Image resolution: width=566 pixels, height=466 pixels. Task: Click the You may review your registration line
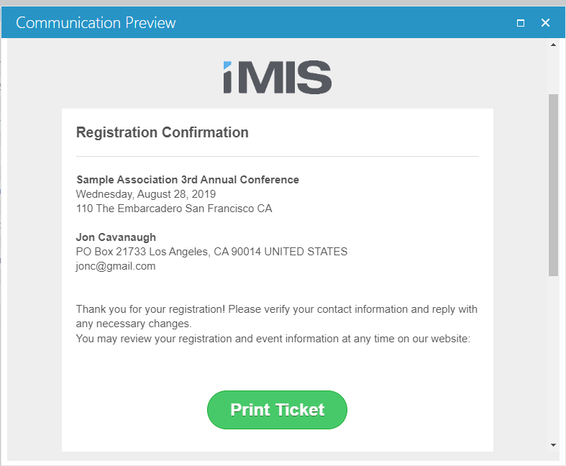[273, 339]
